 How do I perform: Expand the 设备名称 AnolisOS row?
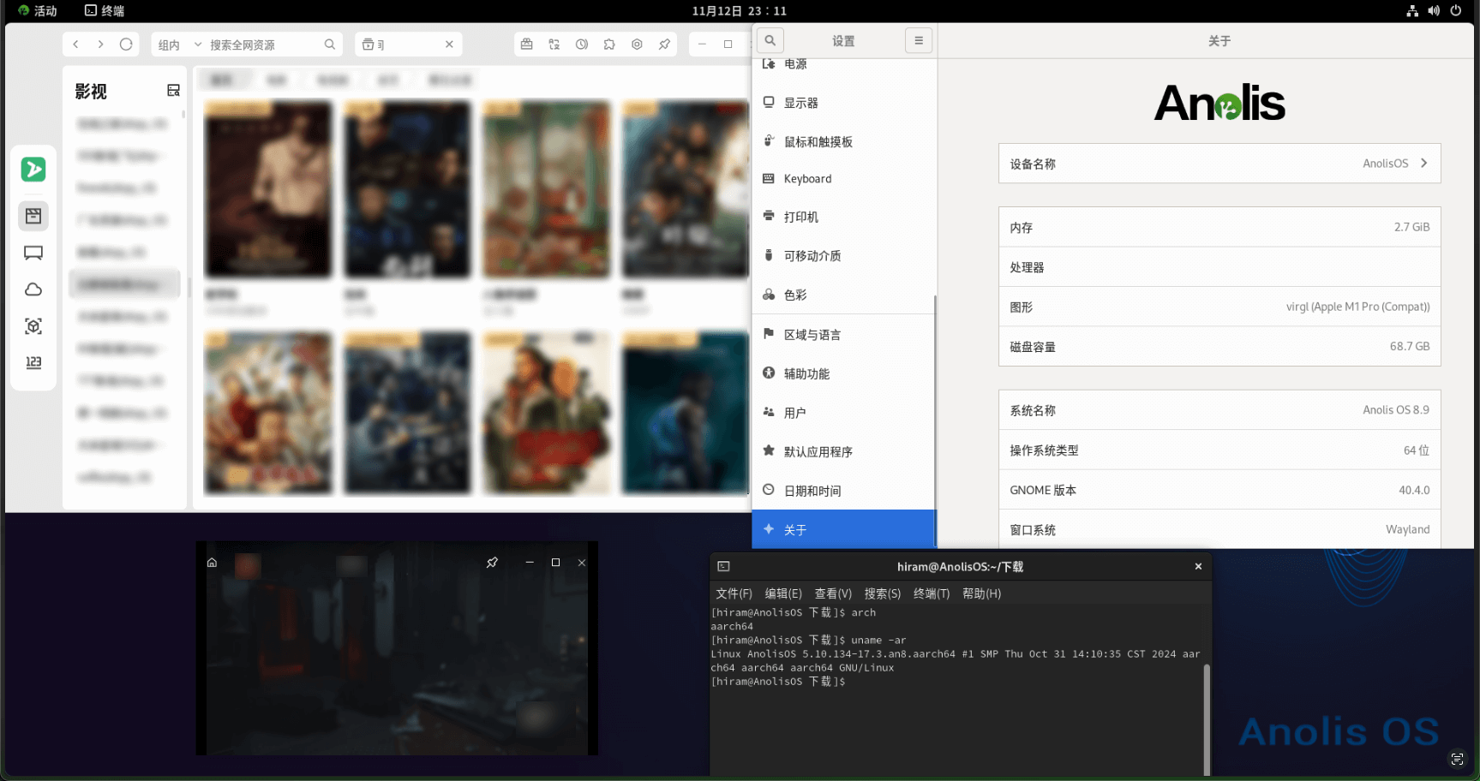tap(1219, 164)
